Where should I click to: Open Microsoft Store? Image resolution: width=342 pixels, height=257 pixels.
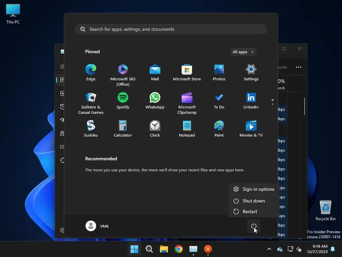pyautogui.click(x=187, y=73)
